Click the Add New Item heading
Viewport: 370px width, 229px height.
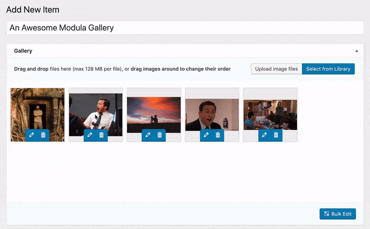33,10
